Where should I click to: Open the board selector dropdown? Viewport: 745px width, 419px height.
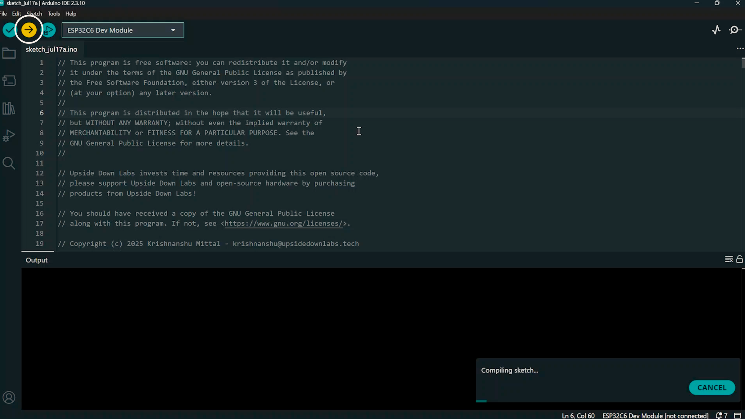click(123, 30)
